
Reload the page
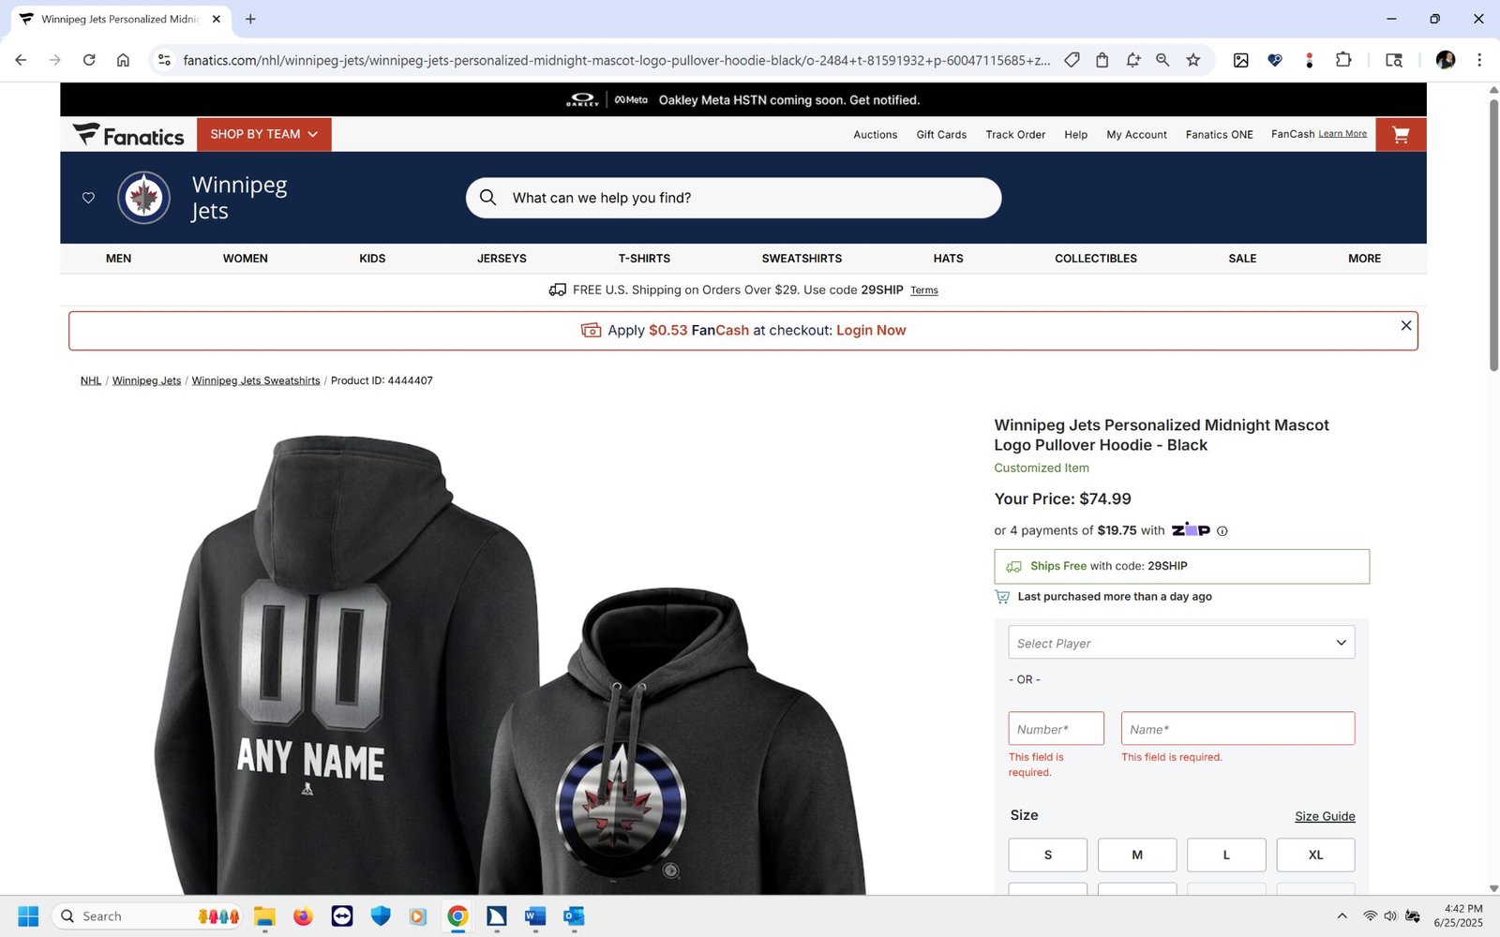coord(89,60)
